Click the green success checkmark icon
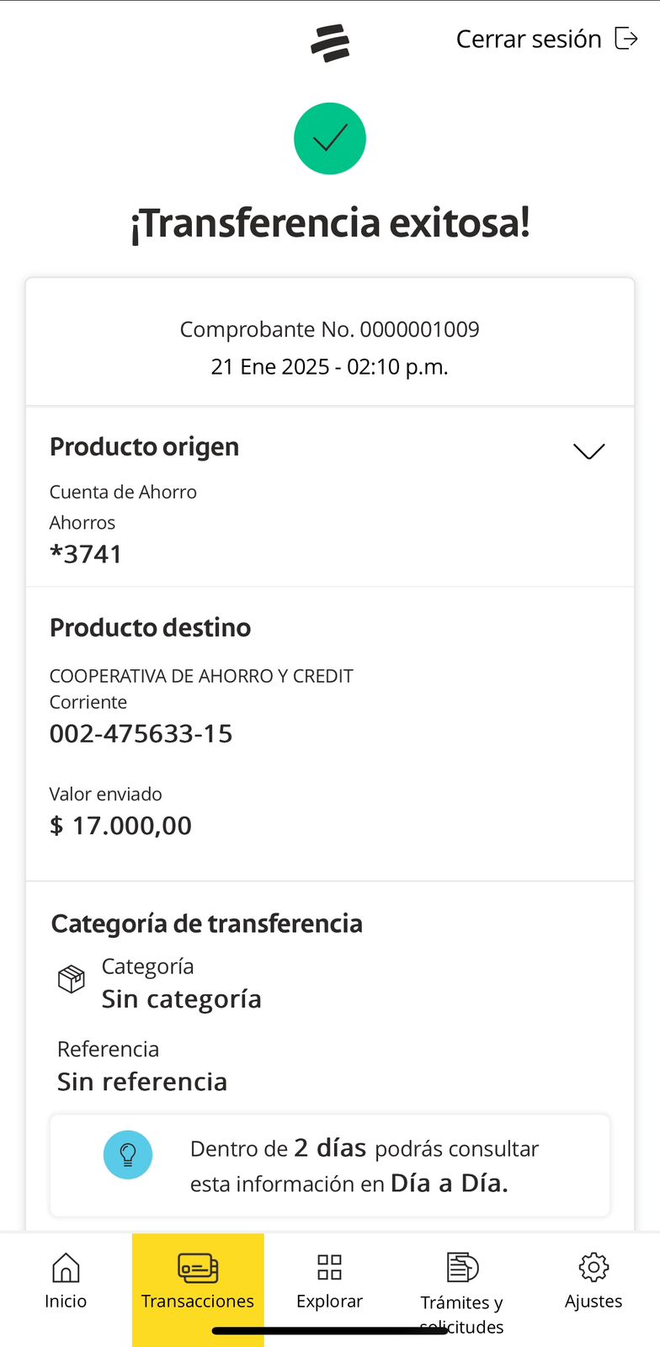The height and width of the screenshot is (1347, 660). [x=330, y=139]
